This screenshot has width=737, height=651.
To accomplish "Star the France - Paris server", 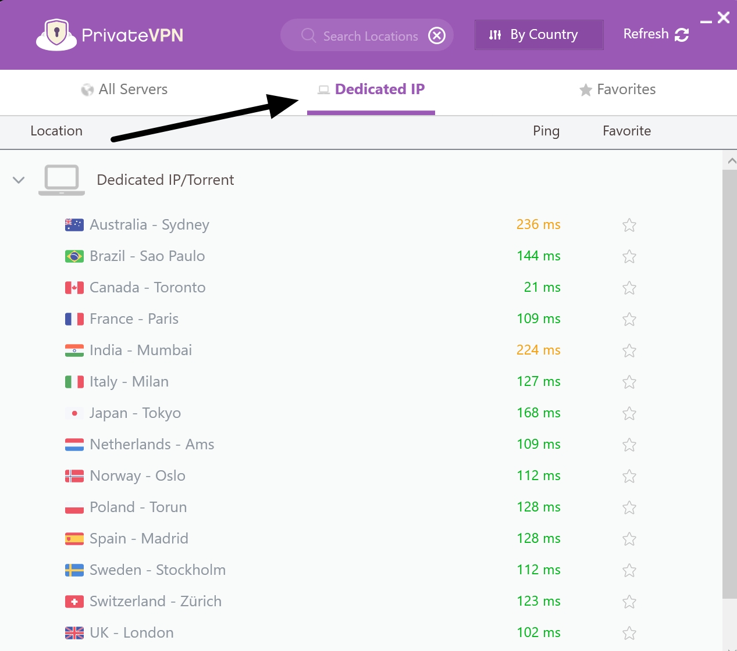I will [629, 319].
